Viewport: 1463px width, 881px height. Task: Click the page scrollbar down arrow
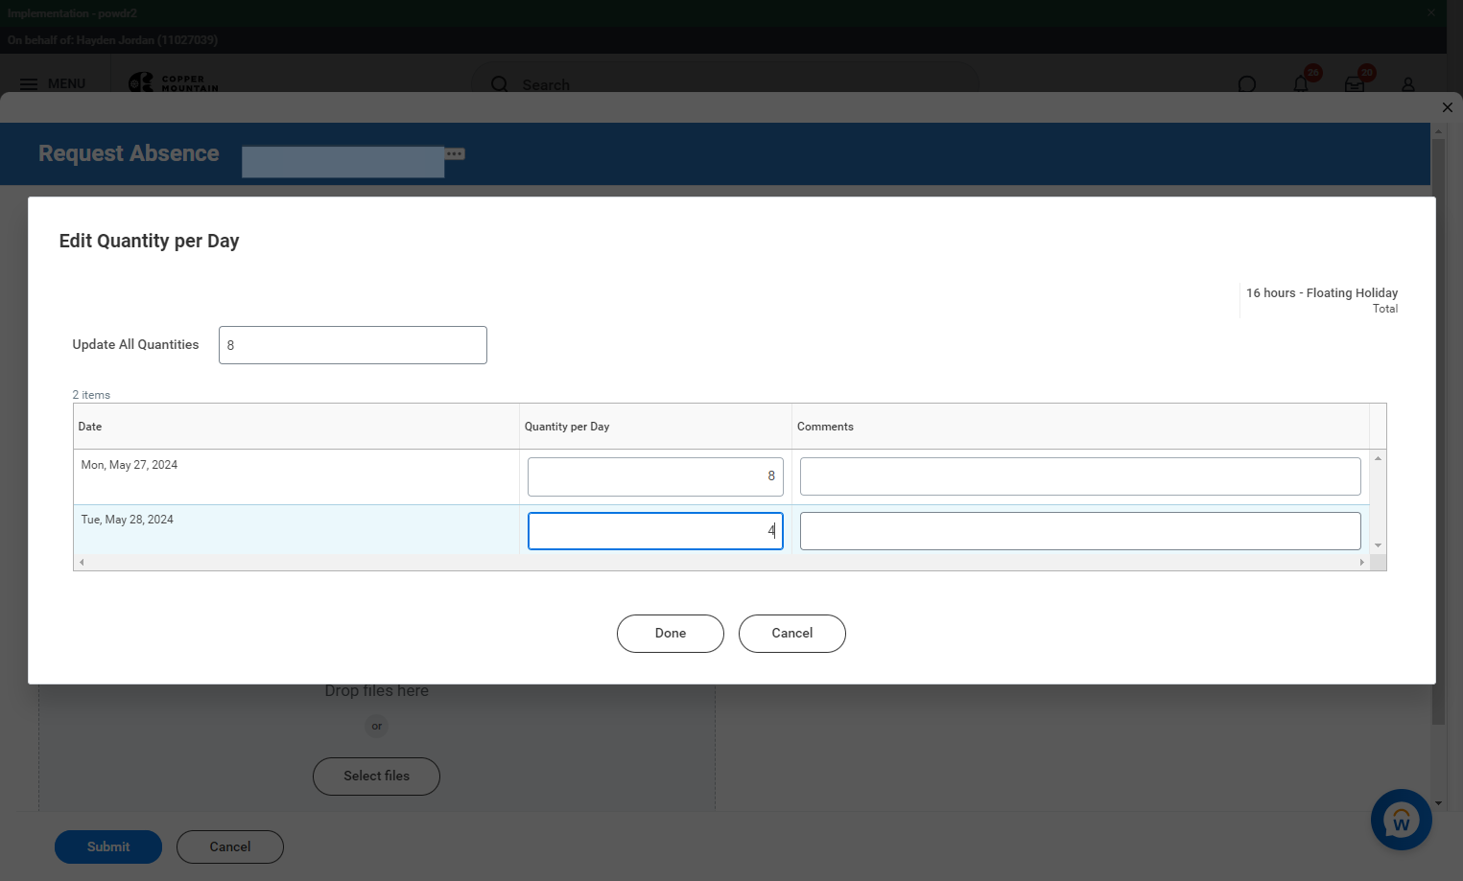click(x=1438, y=803)
